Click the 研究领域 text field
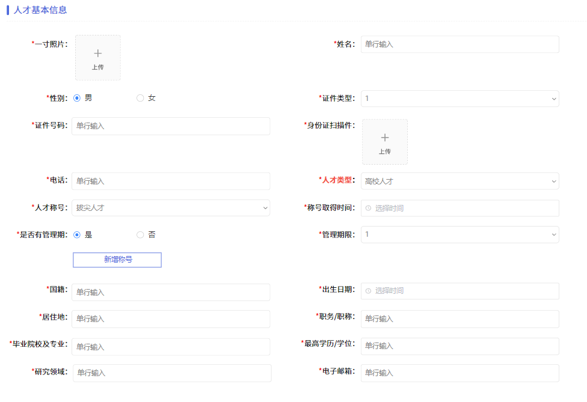 tap(172, 373)
